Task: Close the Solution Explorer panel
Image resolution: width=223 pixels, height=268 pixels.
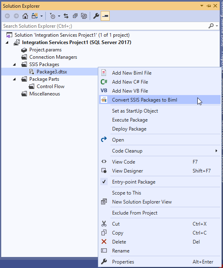Action: point(215,6)
